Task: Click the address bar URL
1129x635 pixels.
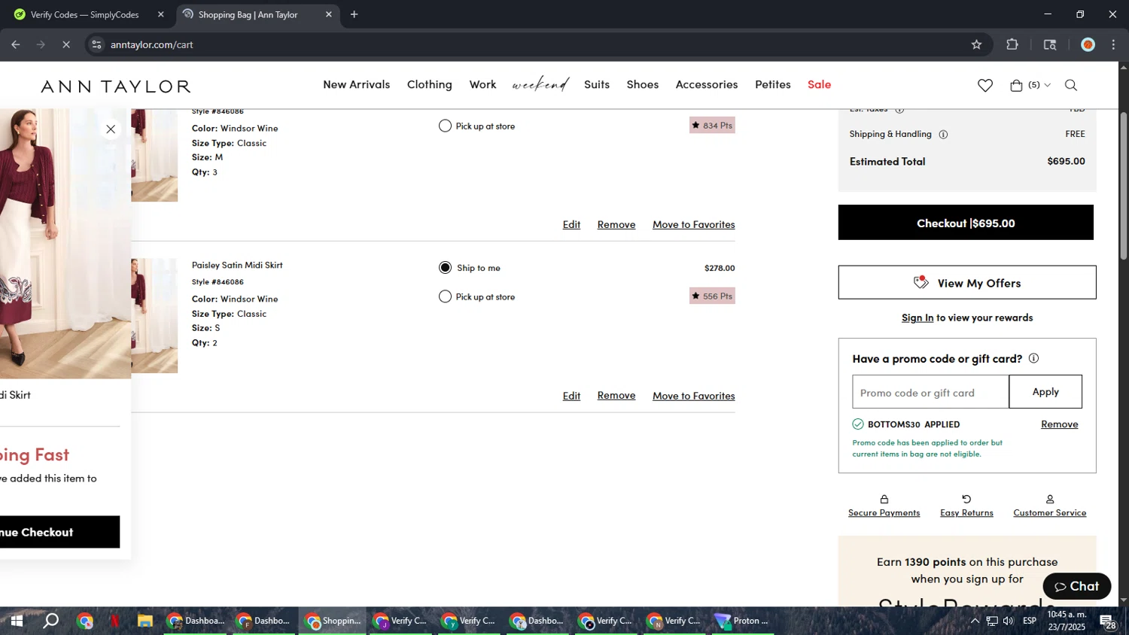Action: 152,44
